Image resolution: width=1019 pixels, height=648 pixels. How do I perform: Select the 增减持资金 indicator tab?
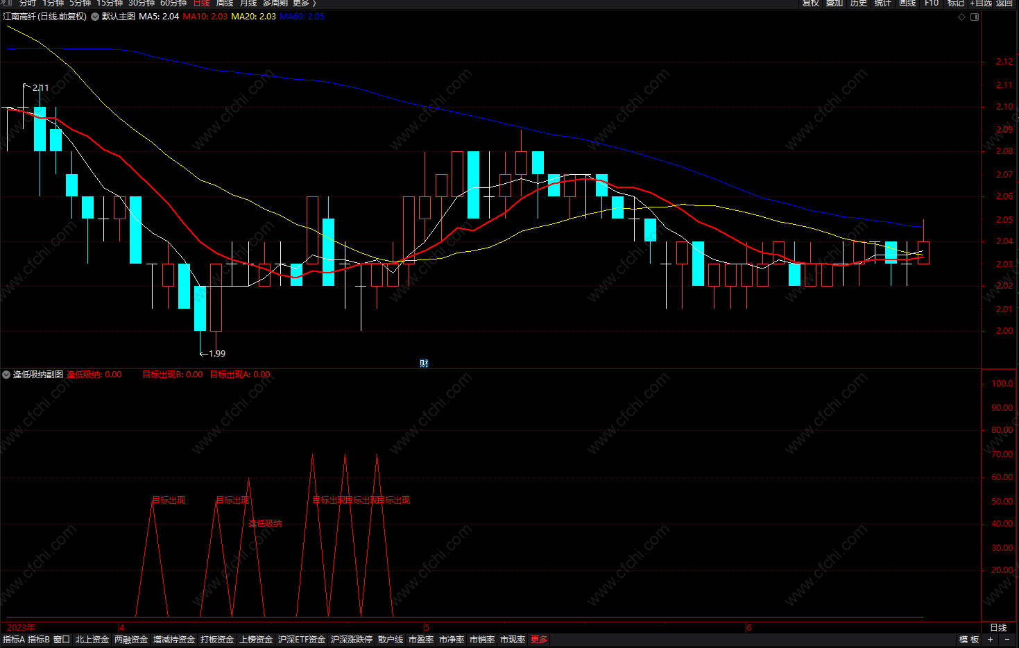coord(174,640)
